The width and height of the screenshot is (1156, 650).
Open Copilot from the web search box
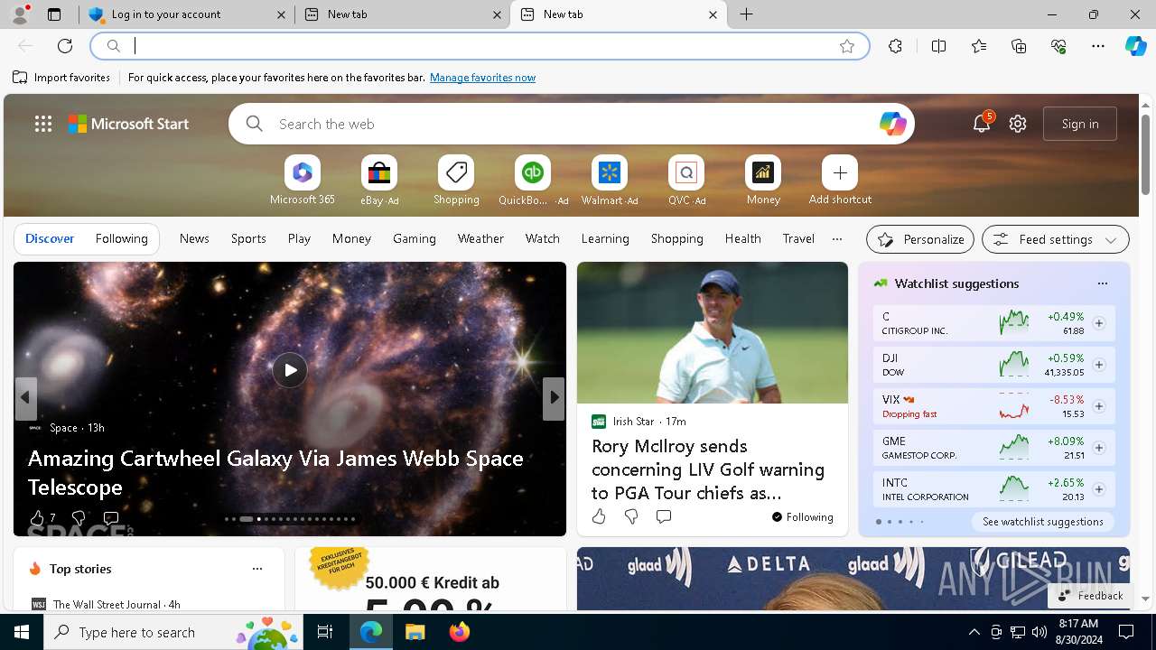pos(892,124)
